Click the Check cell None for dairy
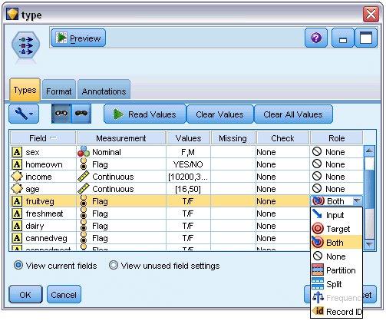 [x=282, y=226]
